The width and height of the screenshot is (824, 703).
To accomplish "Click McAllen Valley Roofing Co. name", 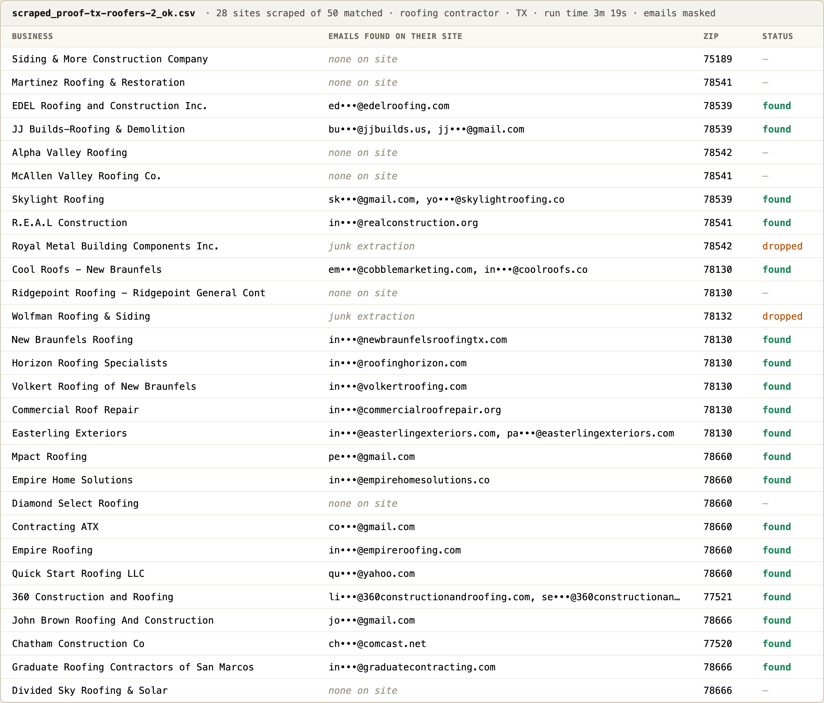I will point(86,176).
